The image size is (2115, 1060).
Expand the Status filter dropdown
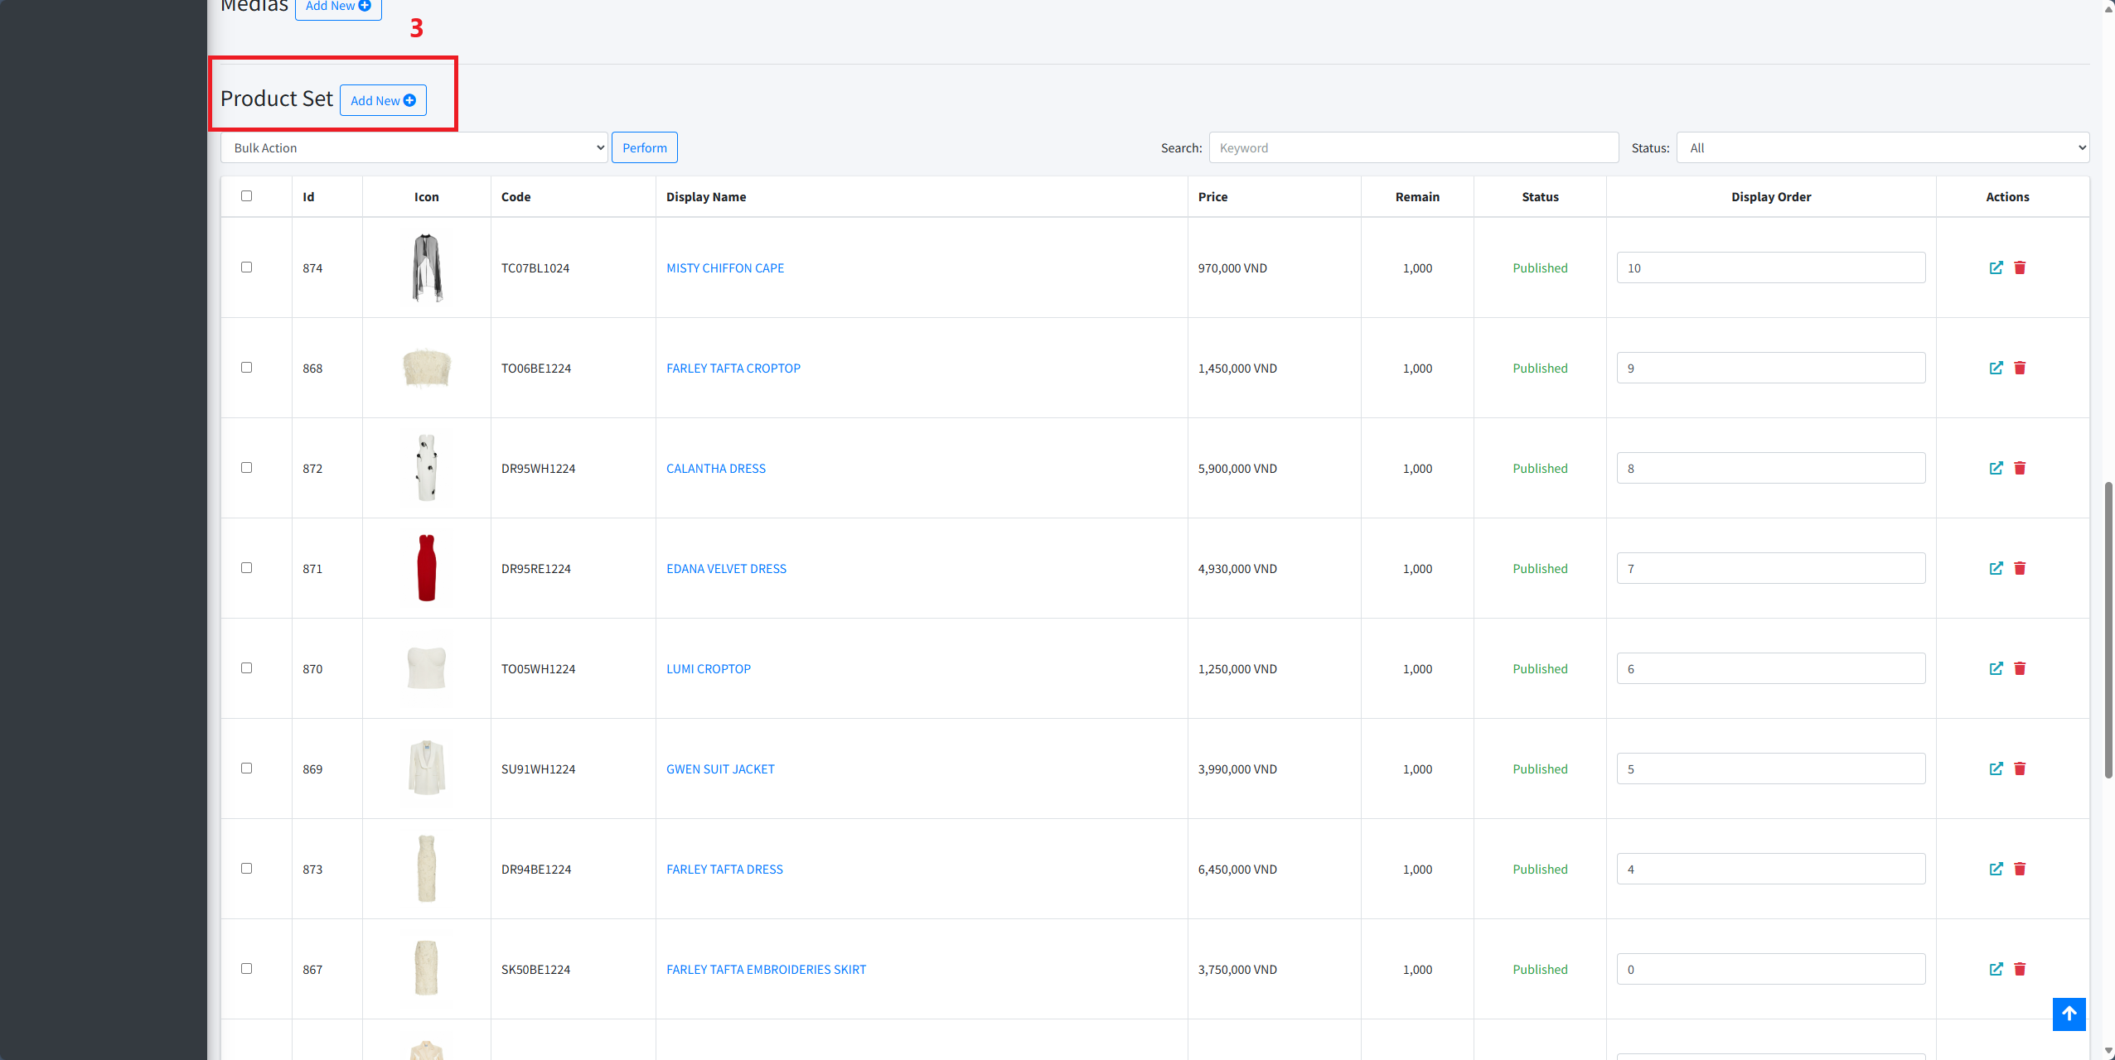(1882, 147)
